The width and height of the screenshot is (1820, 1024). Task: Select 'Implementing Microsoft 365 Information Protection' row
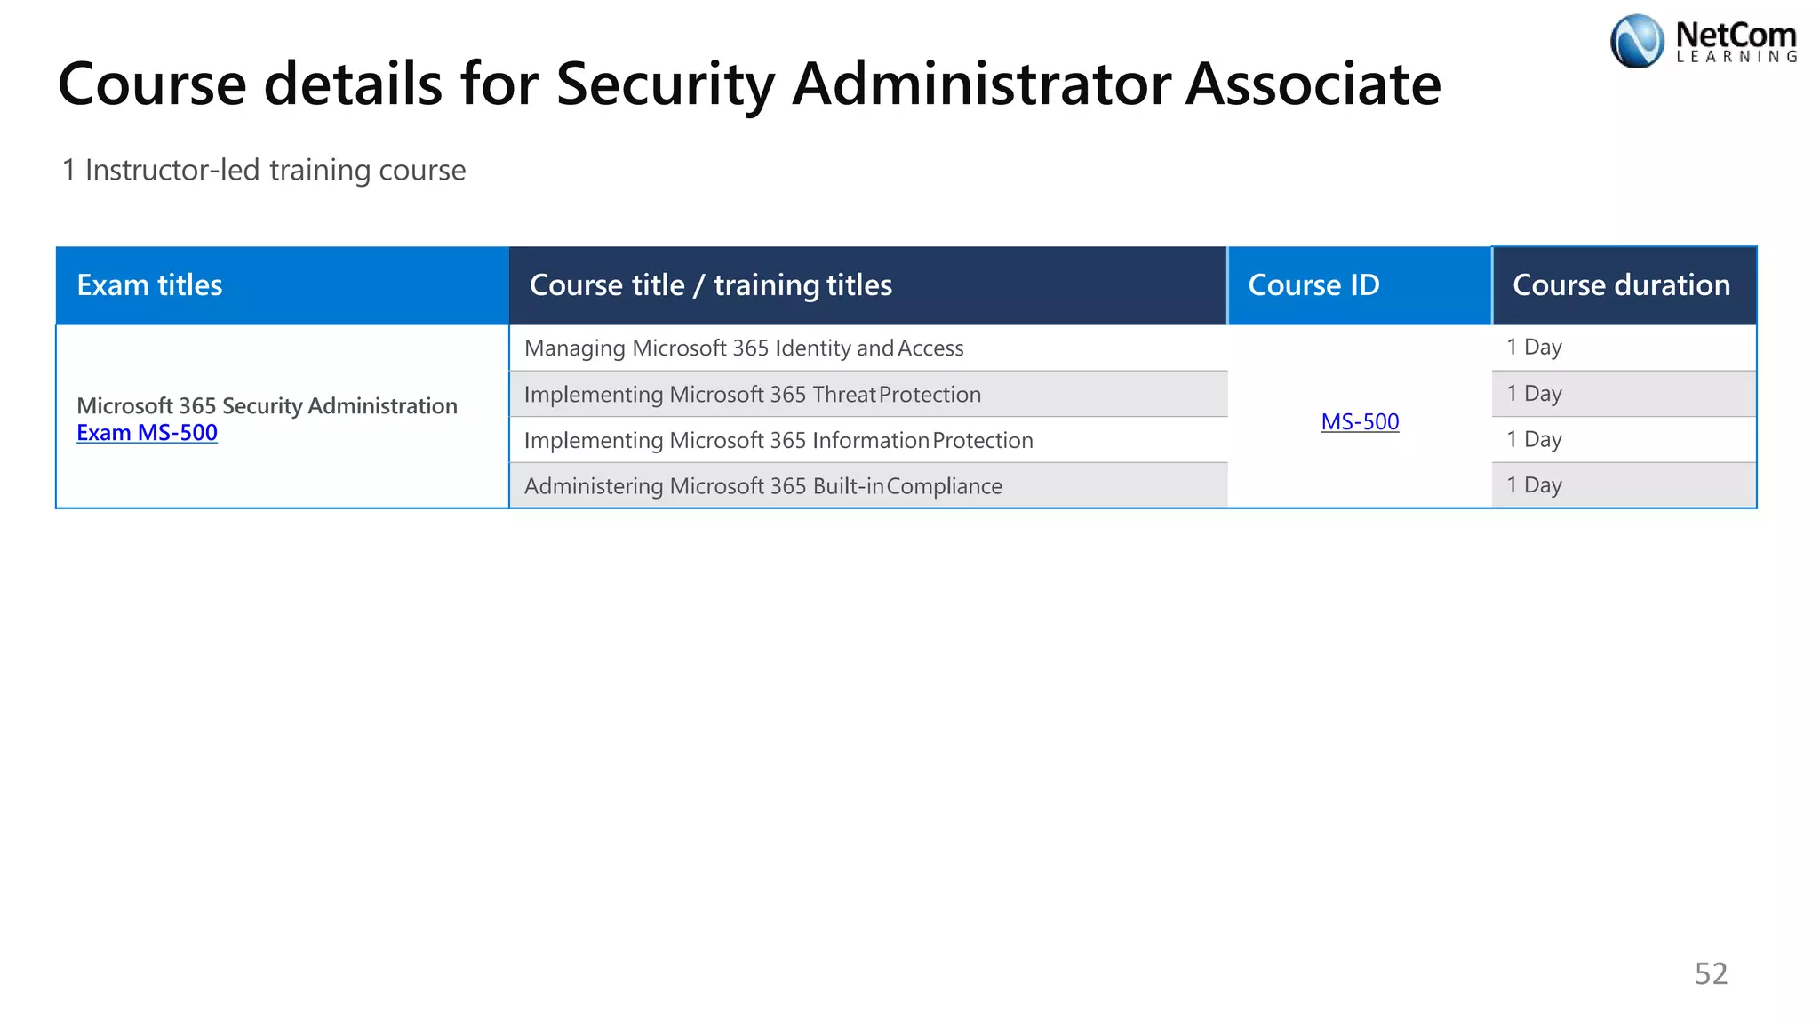(868, 440)
